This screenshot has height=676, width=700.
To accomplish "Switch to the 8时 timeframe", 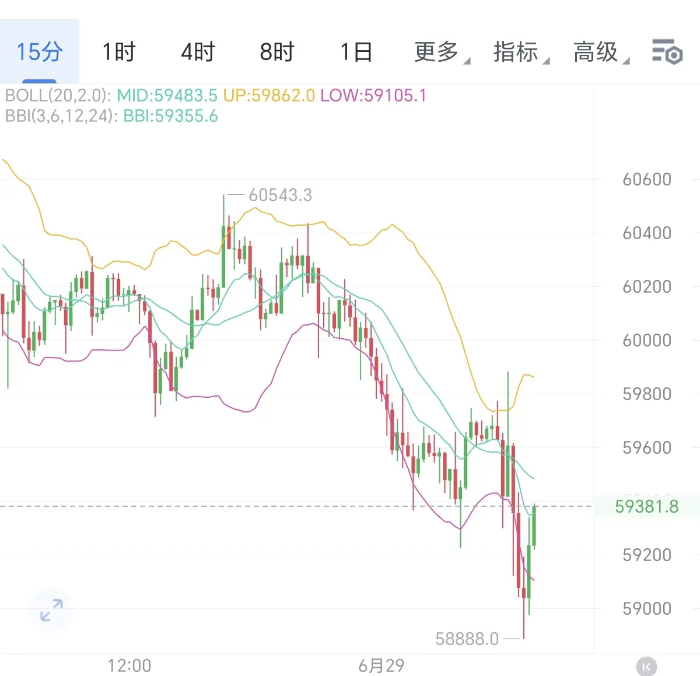I will (x=277, y=52).
